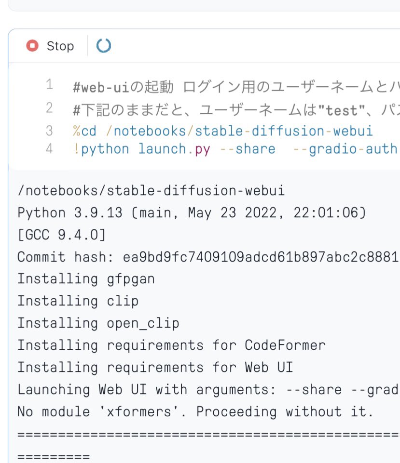The height and width of the screenshot is (463, 400).
Task: Click the blue restart kernel icon
Action: [x=104, y=46]
